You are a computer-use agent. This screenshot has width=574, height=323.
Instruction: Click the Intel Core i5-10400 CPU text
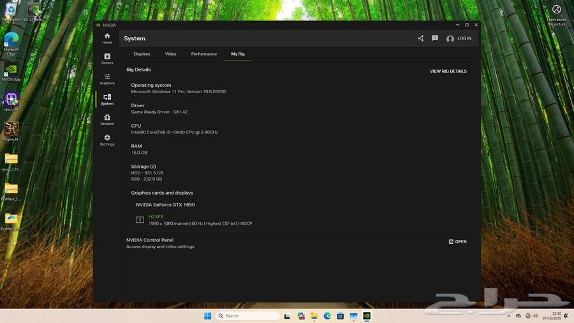(174, 132)
